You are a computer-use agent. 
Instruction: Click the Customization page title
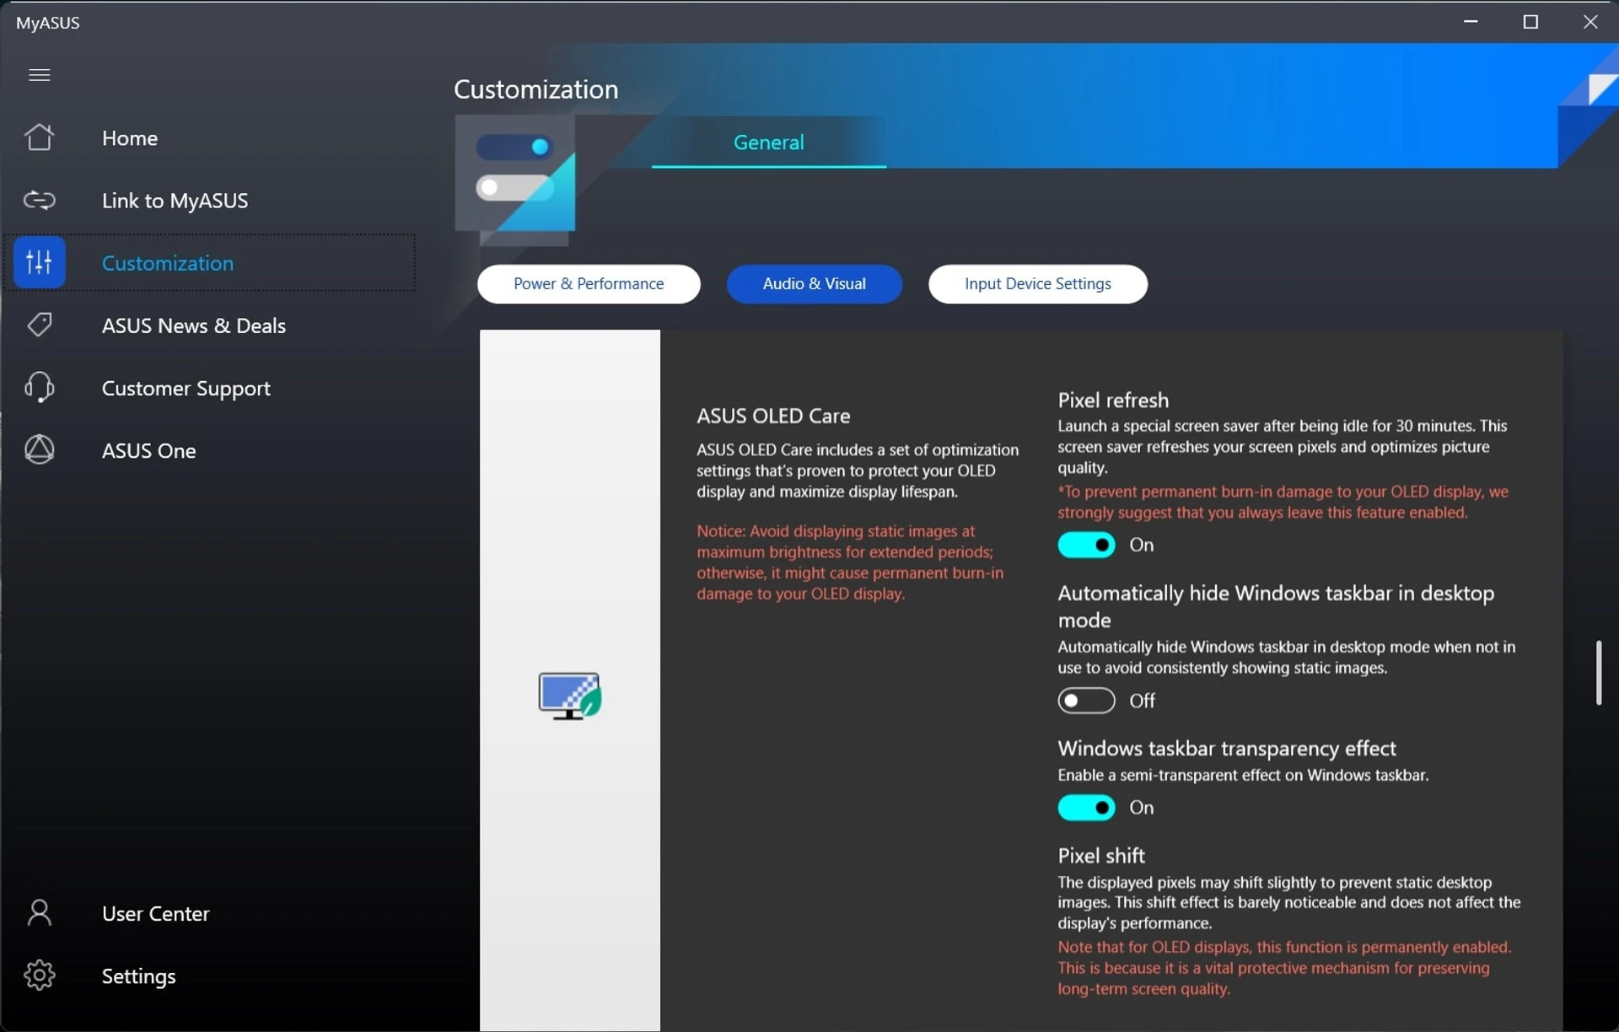(x=535, y=89)
